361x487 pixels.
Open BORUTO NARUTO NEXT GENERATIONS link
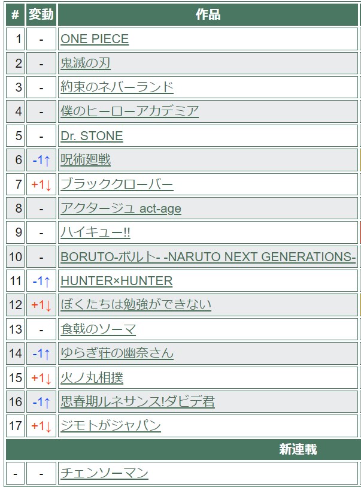tap(208, 257)
